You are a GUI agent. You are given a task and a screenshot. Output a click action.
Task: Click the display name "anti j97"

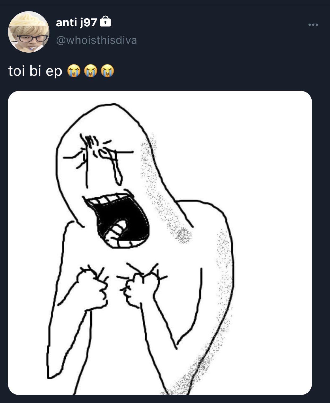(76, 23)
